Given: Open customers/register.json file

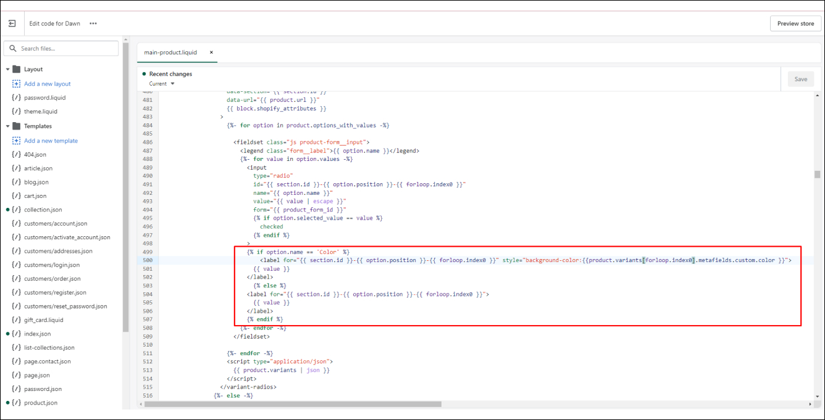Looking at the screenshot, I should 55,292.
